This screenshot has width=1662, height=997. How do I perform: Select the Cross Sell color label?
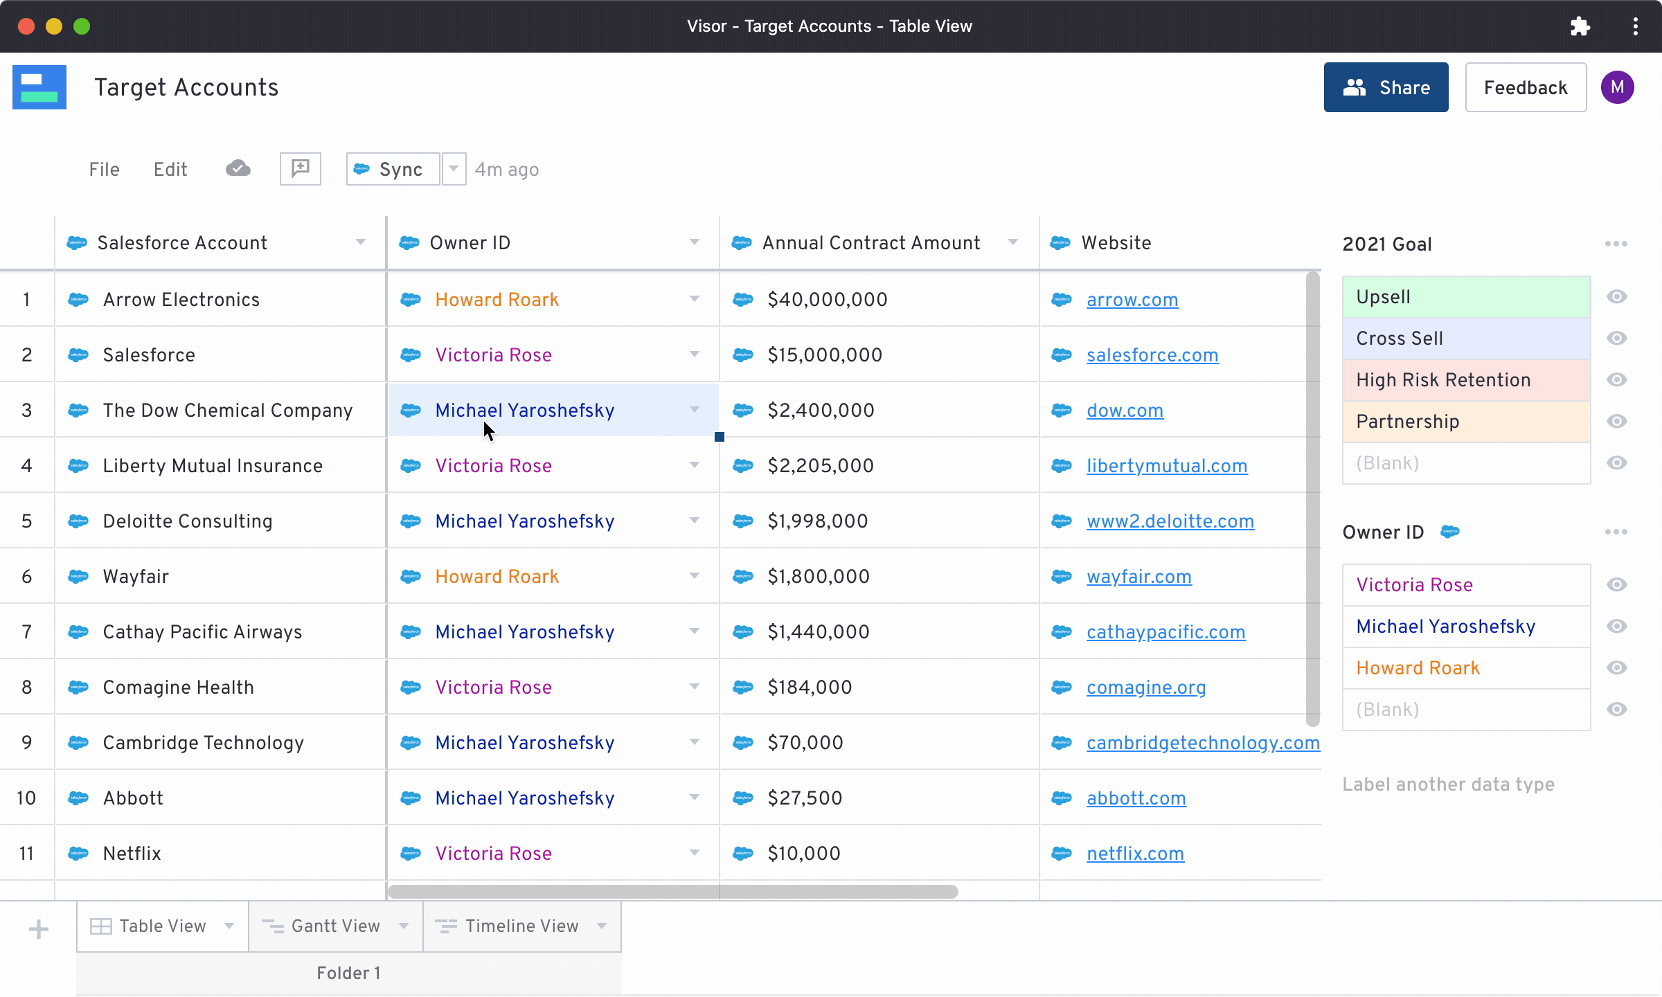point(1400,338)
